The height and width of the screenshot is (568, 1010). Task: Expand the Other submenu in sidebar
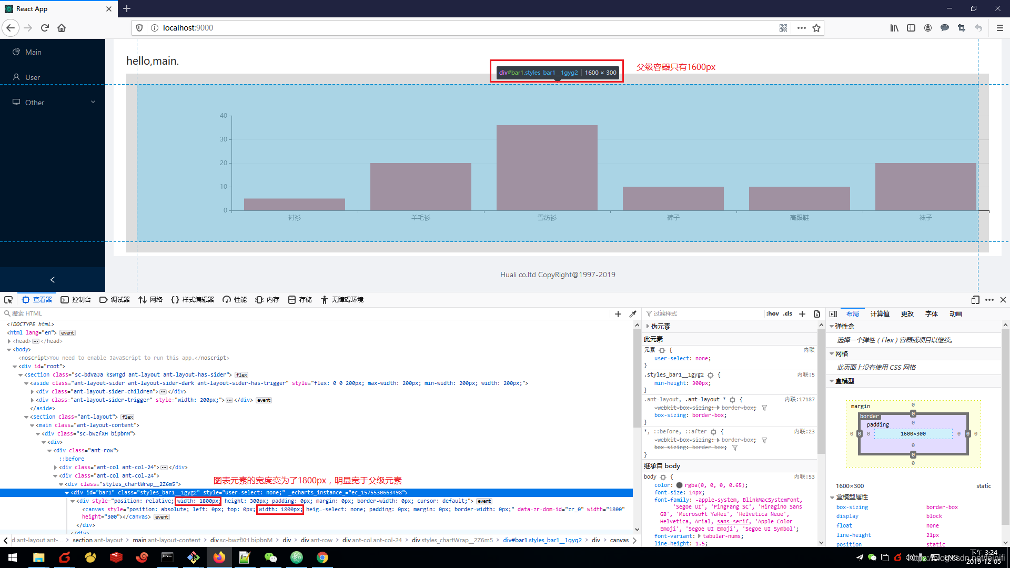click(x=53, y=103)
